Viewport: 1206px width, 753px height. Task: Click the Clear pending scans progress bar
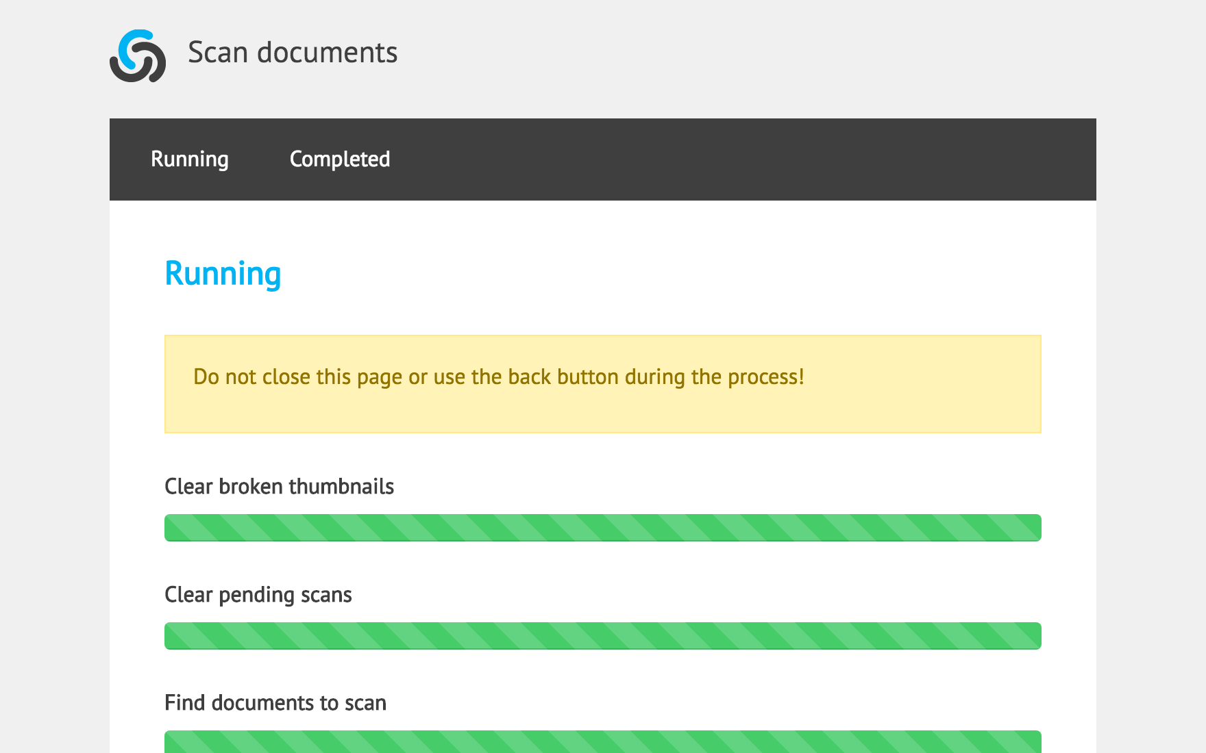(603, 636)
